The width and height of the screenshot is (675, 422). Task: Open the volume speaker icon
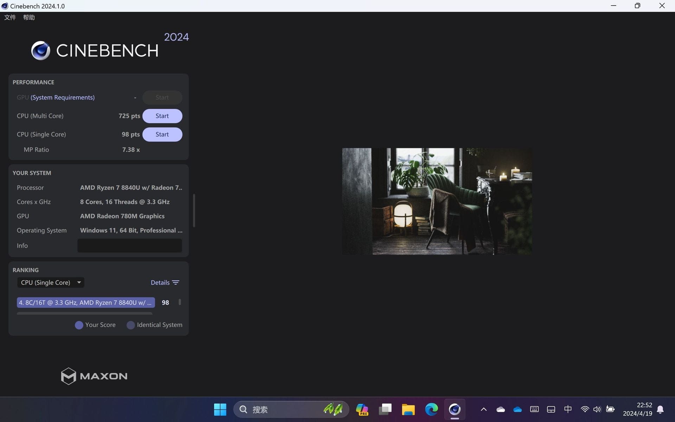pyautogui.click(x=597, y=409)
